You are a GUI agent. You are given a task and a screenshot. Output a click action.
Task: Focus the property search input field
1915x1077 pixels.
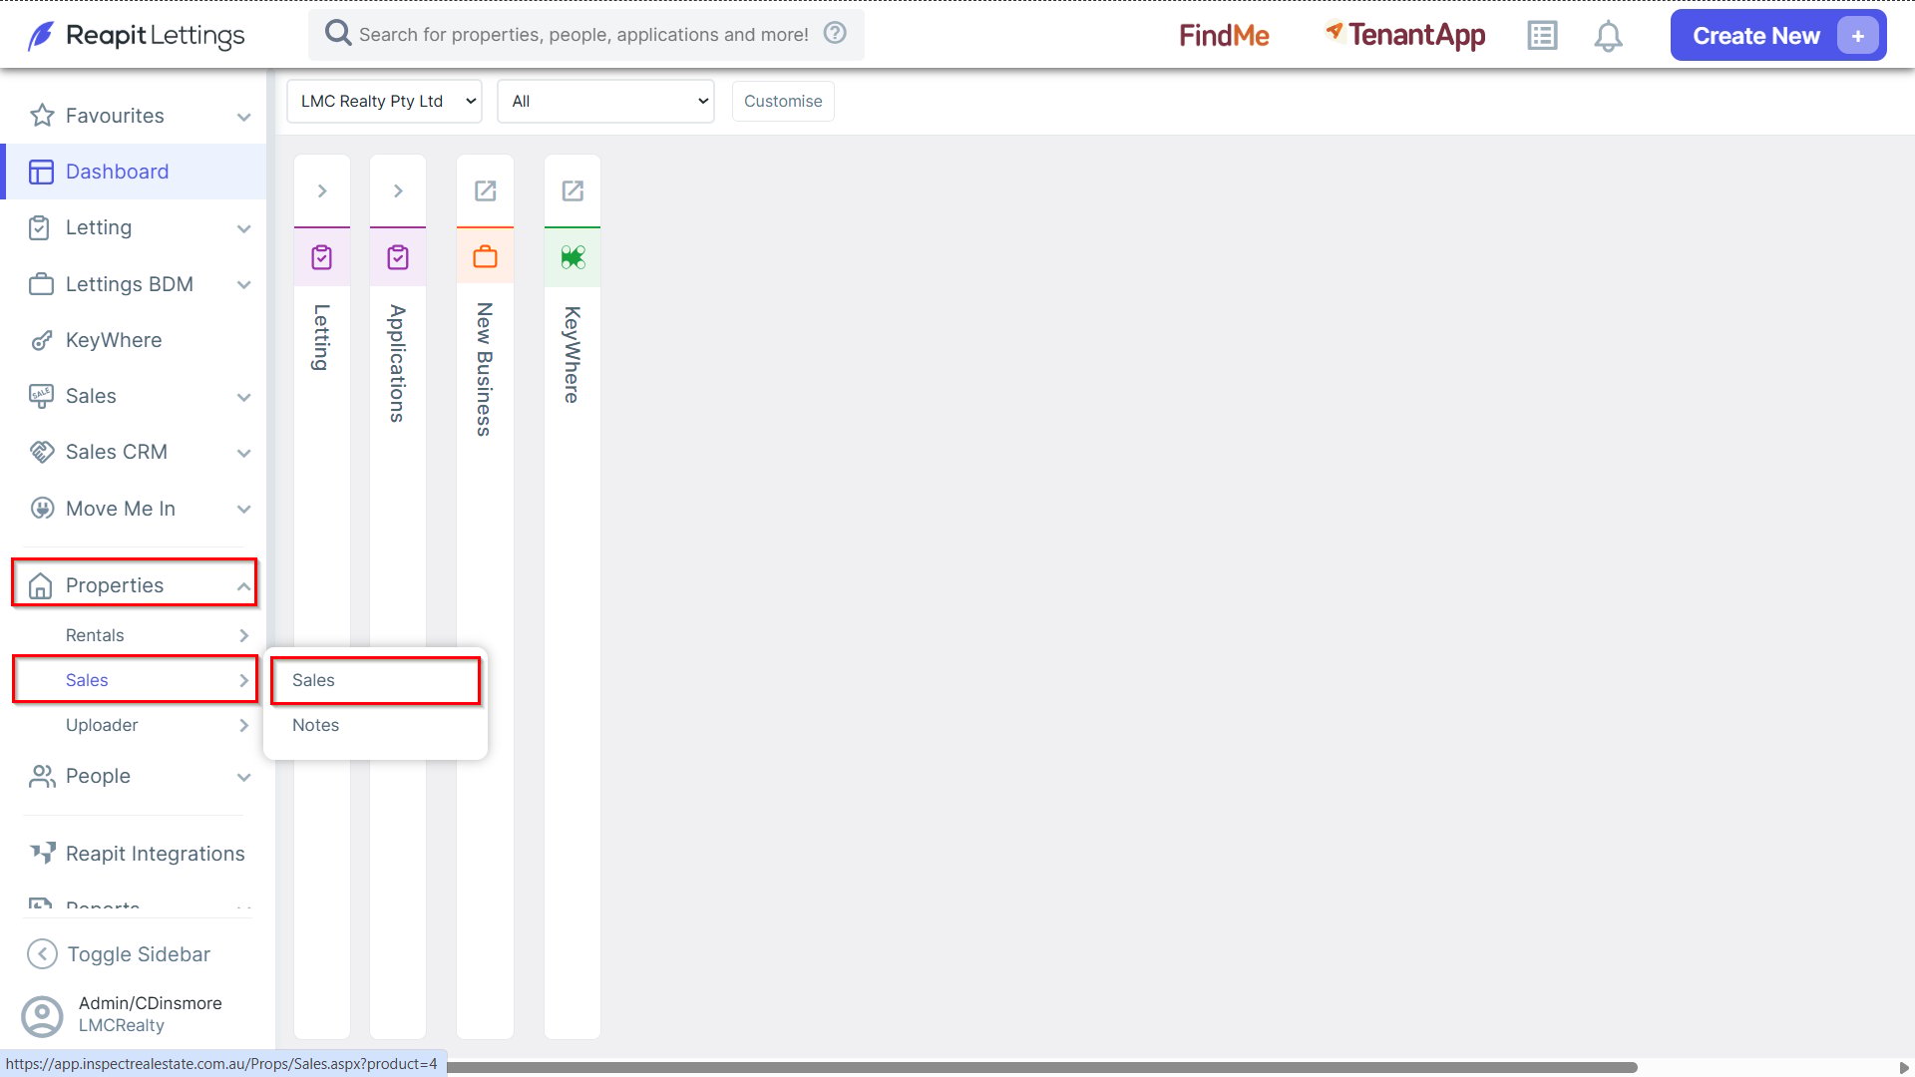583,34
